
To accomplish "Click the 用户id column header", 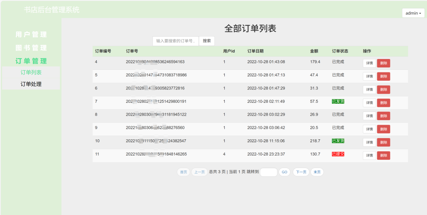I will [229, 51].
